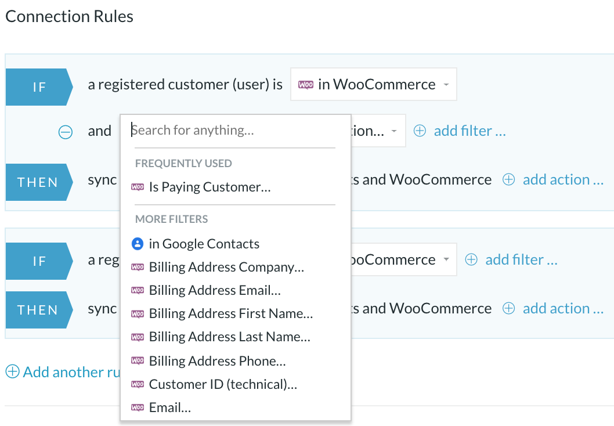Click 'add filter ...' link in second rule
The image size is (614, 426).
coord(522,259)
